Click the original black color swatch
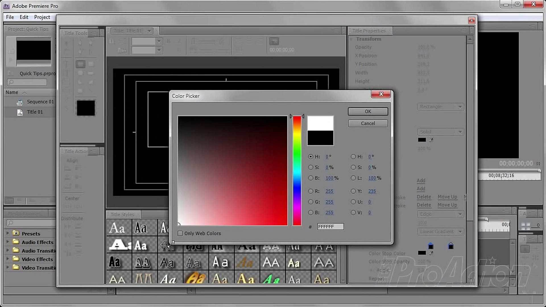Screen dimensions: 546x307 [320, 138]
